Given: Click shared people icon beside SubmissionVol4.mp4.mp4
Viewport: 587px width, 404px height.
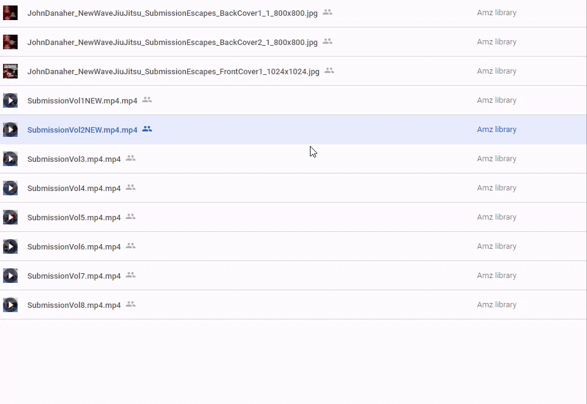Looking at the screenshot, I should pos(131,187).
